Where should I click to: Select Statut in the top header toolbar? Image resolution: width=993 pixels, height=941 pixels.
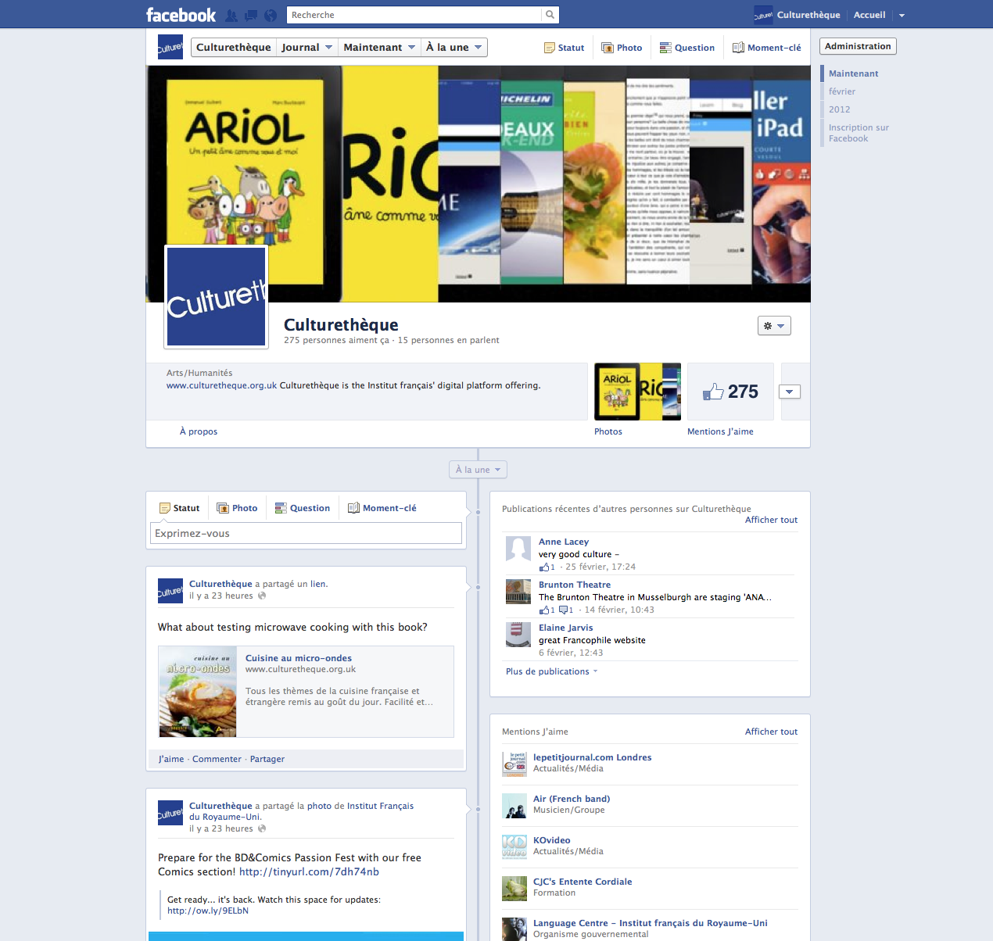pyautogui.click(x=565, y=48)
